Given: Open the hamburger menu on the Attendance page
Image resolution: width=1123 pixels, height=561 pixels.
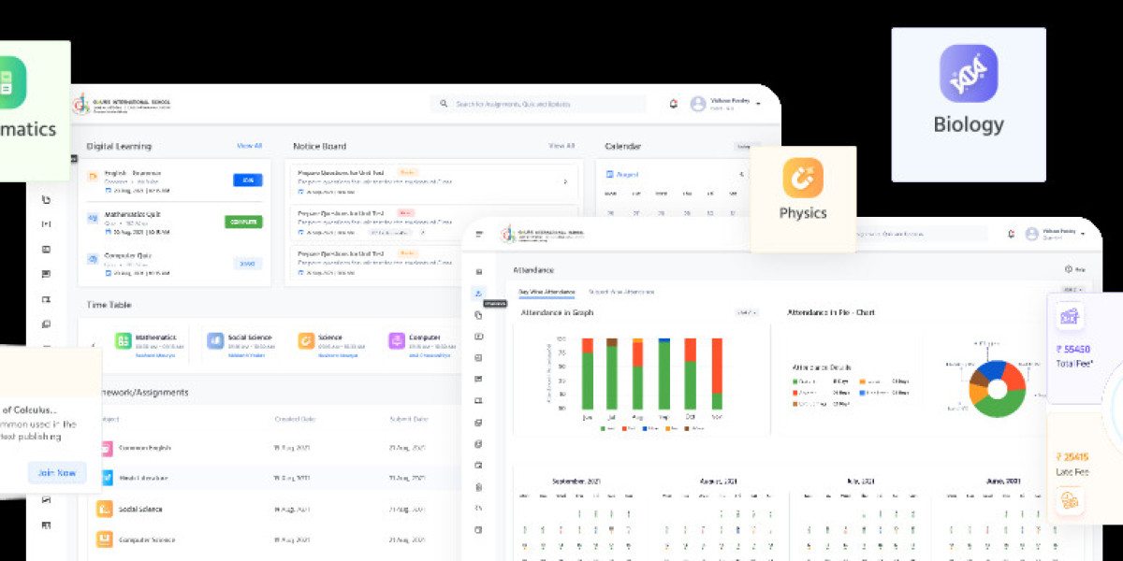Looking at the screenshot, I should (479, 232).
